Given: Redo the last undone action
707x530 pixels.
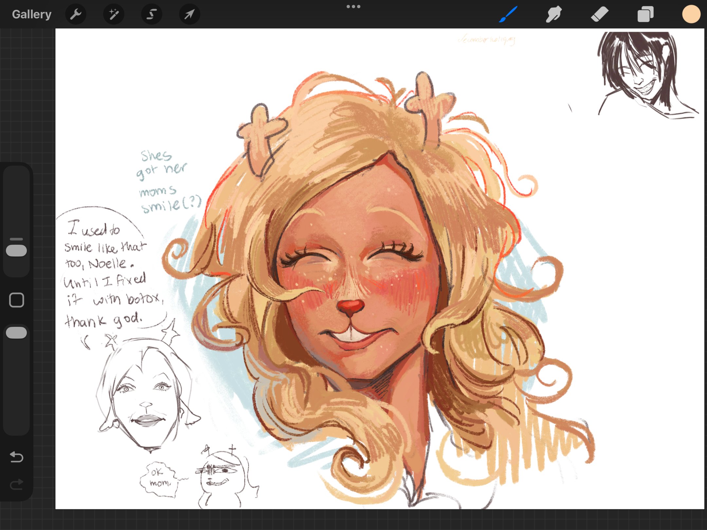Looking at the screenshot, I should point(16,484).
